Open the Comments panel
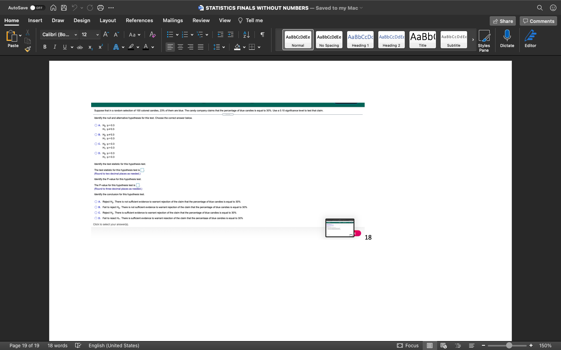Screen dimensions: 561x350 [538, 21]
